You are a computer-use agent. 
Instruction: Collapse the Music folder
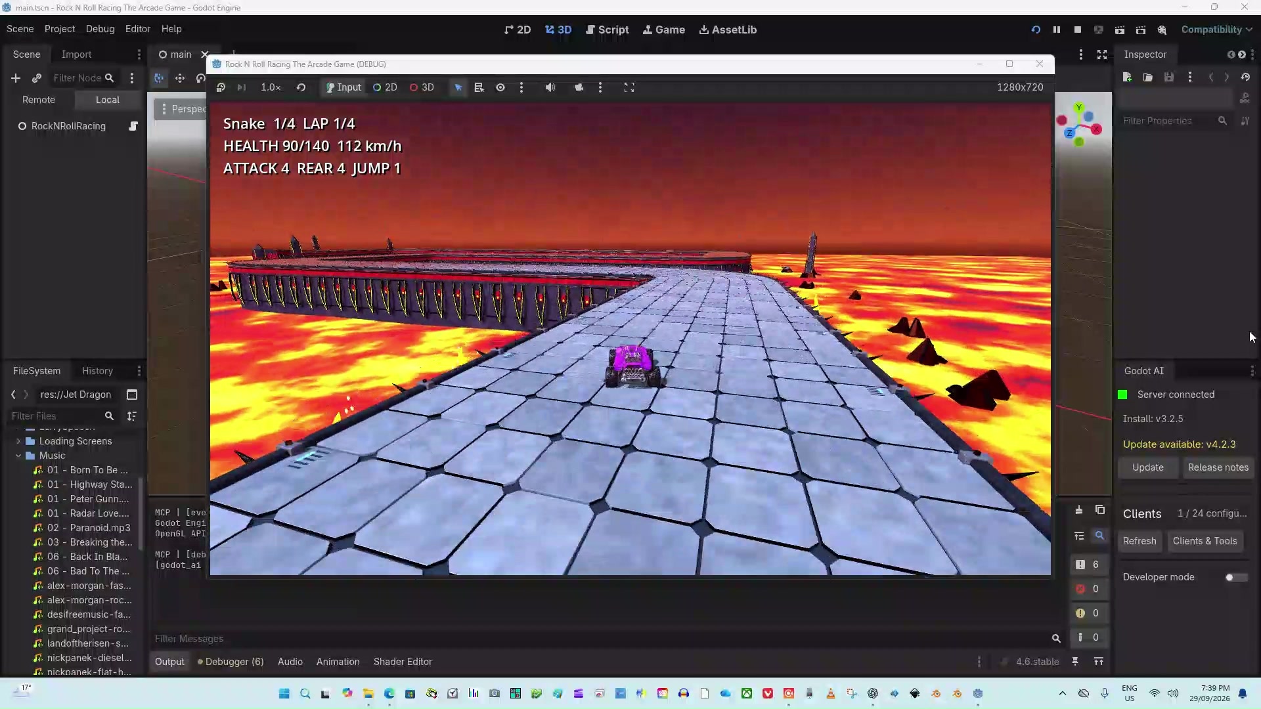click(x=18, y=456)
